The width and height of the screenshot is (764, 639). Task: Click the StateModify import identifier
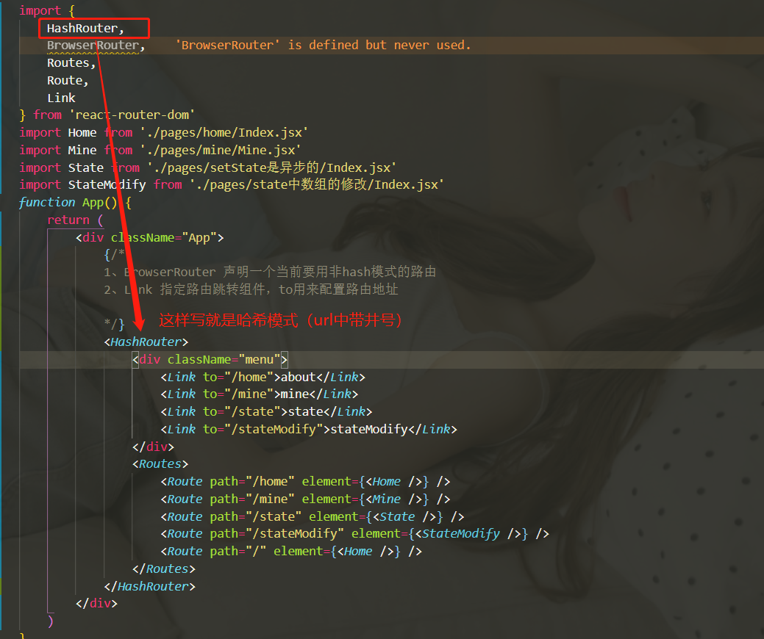click(x=107, y=185)
